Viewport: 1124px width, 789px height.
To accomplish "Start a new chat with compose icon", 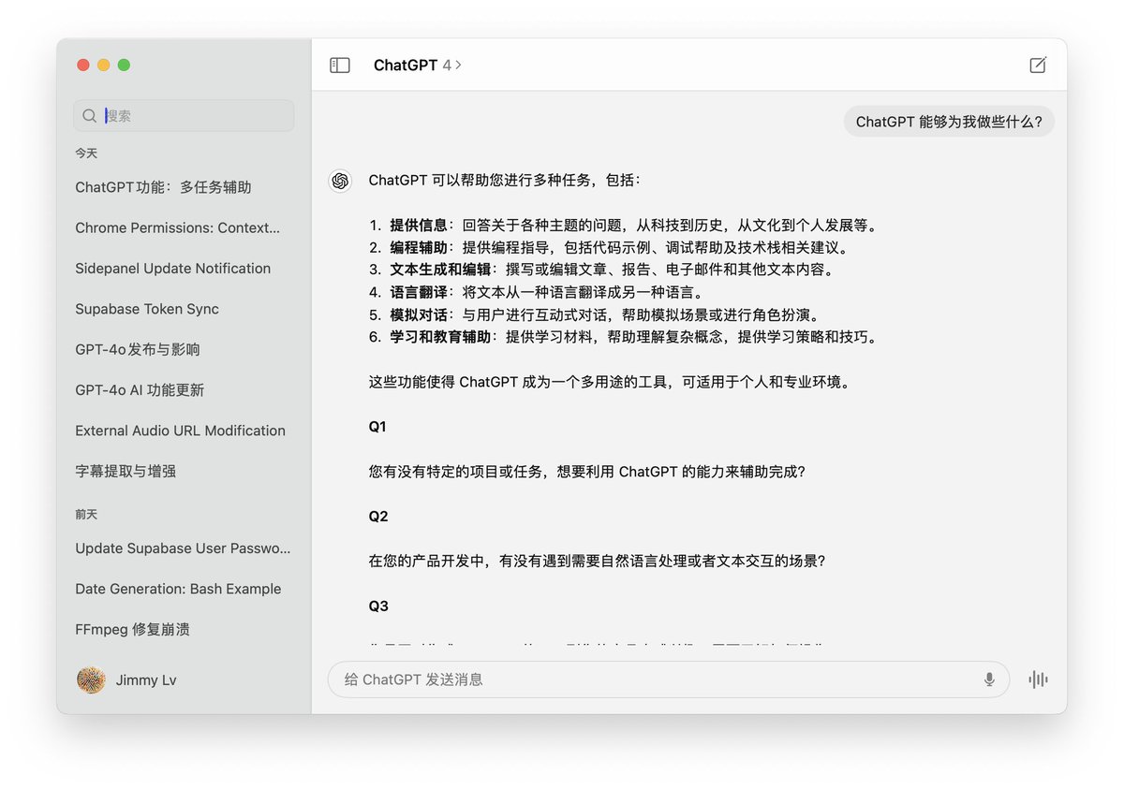I will pos(1038,66).
